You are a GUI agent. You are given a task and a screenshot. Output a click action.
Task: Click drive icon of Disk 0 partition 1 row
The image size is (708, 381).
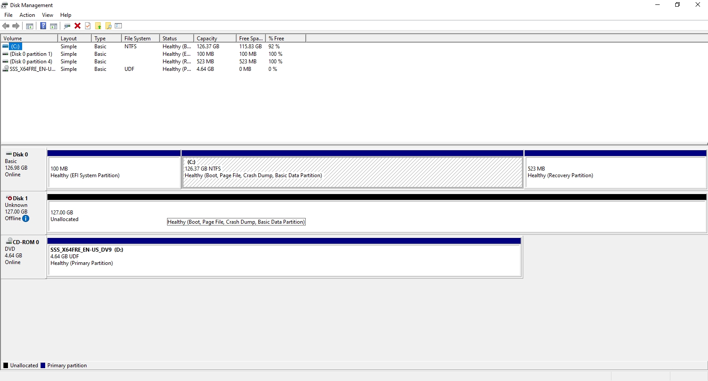pos(5,54)
